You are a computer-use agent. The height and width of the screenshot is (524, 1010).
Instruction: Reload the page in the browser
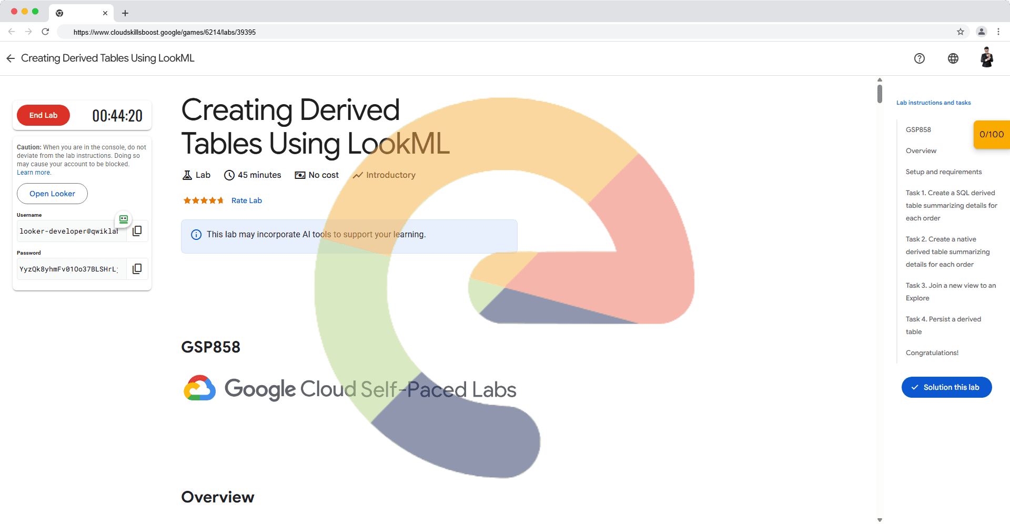pos(45,32)
